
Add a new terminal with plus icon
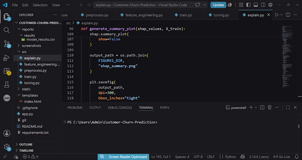pos(251,107)
